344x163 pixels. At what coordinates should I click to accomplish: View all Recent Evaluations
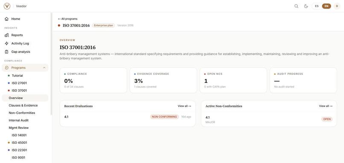pyautogui.click(x=184, y=106)
